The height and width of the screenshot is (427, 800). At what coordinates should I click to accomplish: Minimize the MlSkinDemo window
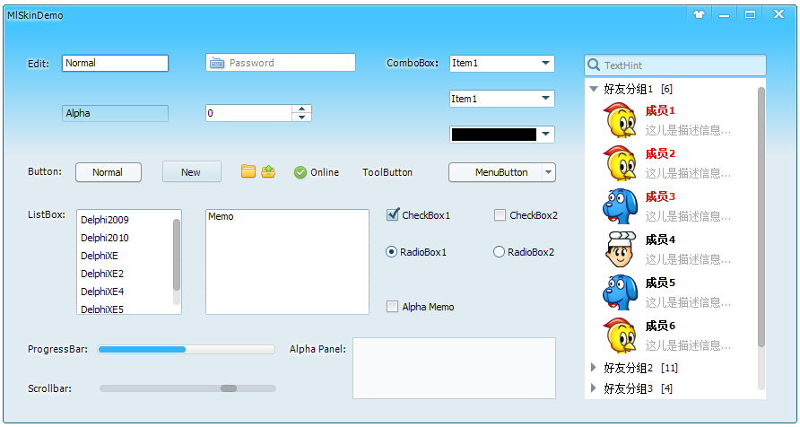tap(724, 14)
